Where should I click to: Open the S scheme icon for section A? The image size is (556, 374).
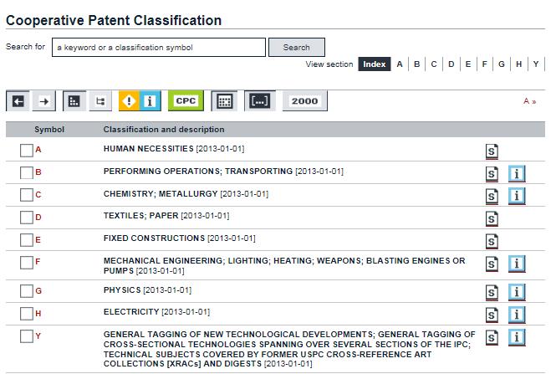coord(492,151)
